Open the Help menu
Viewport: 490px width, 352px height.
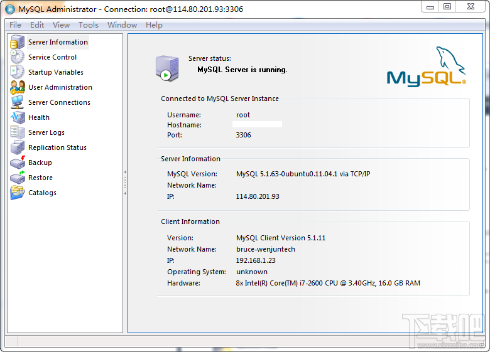tap(154, 25)
